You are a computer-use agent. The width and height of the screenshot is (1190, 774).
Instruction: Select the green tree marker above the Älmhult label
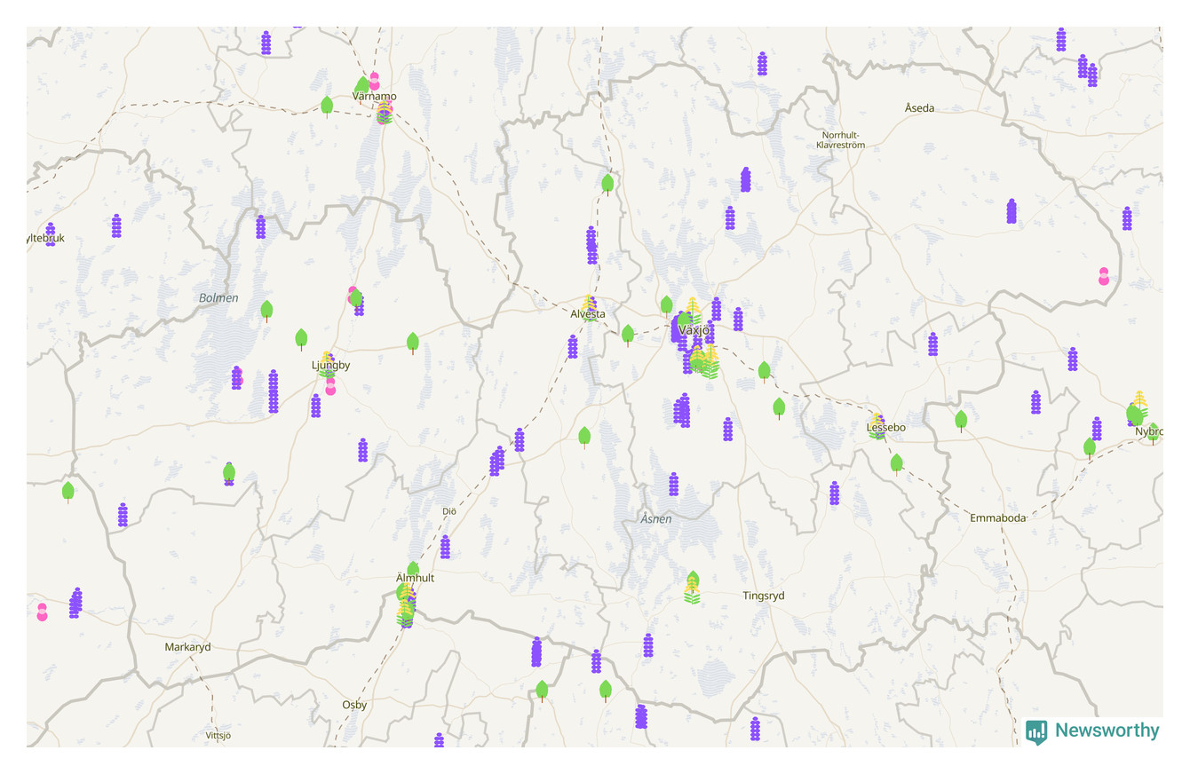413,568
